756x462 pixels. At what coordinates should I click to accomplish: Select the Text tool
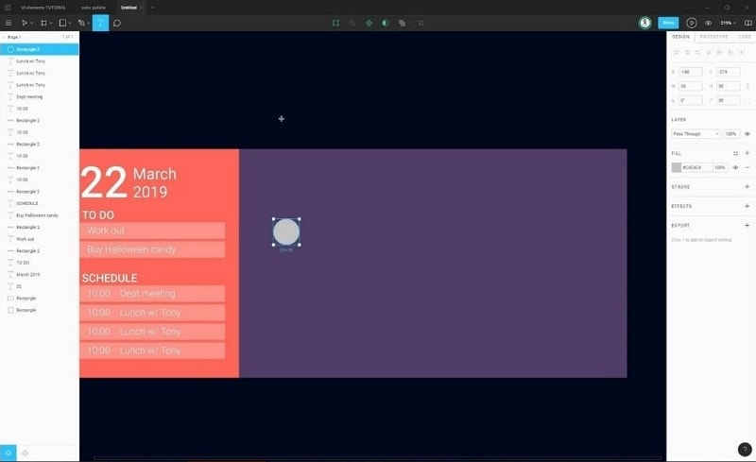[x=100, y=23]
